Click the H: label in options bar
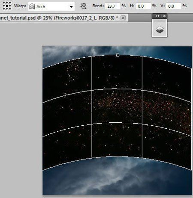The image size is (193, 198). point(132,6)
